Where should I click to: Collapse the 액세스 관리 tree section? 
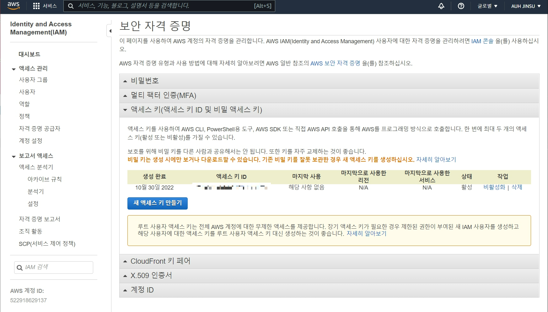click(13, 69)
